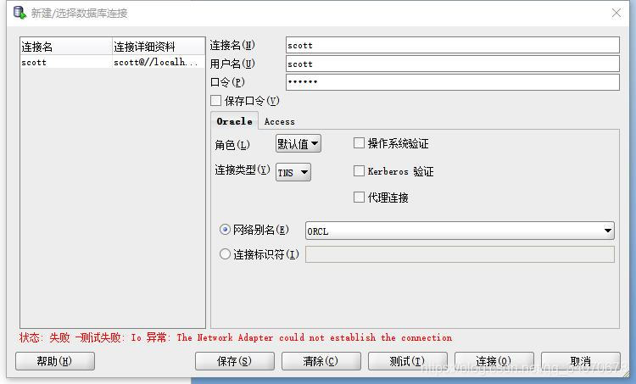Click the 测试 button

[x=408, y=361]
